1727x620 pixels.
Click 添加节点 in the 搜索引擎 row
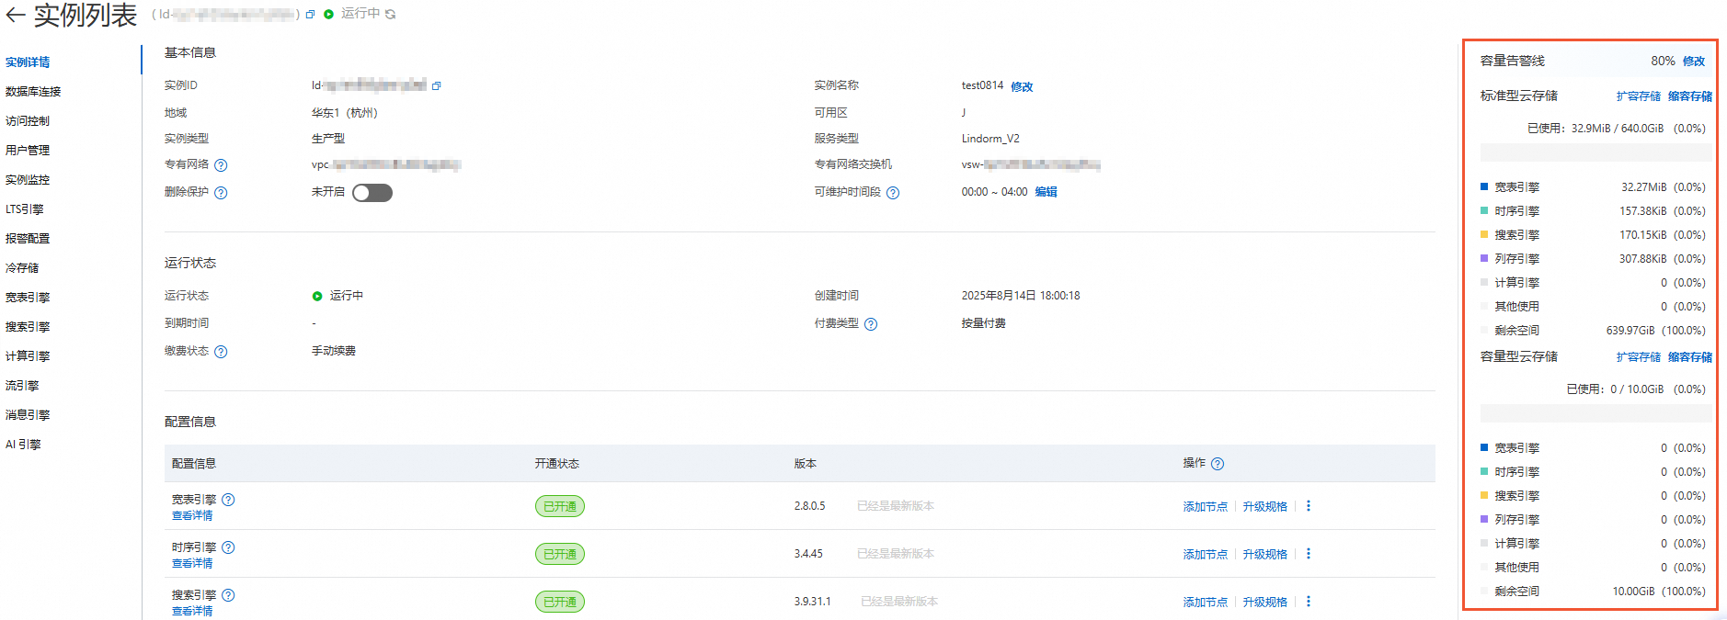point(1205,603)
